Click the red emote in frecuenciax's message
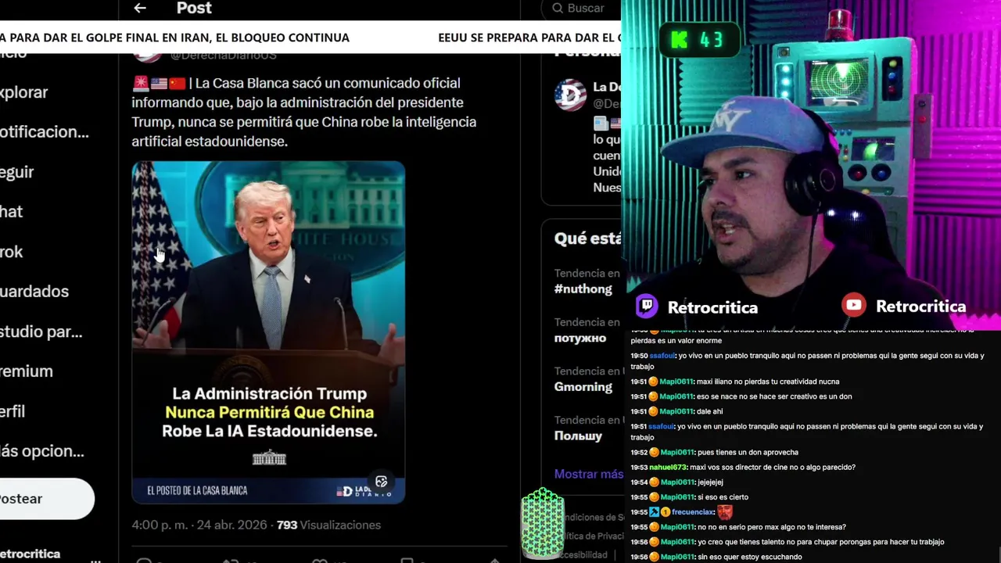 coord(725,512)
